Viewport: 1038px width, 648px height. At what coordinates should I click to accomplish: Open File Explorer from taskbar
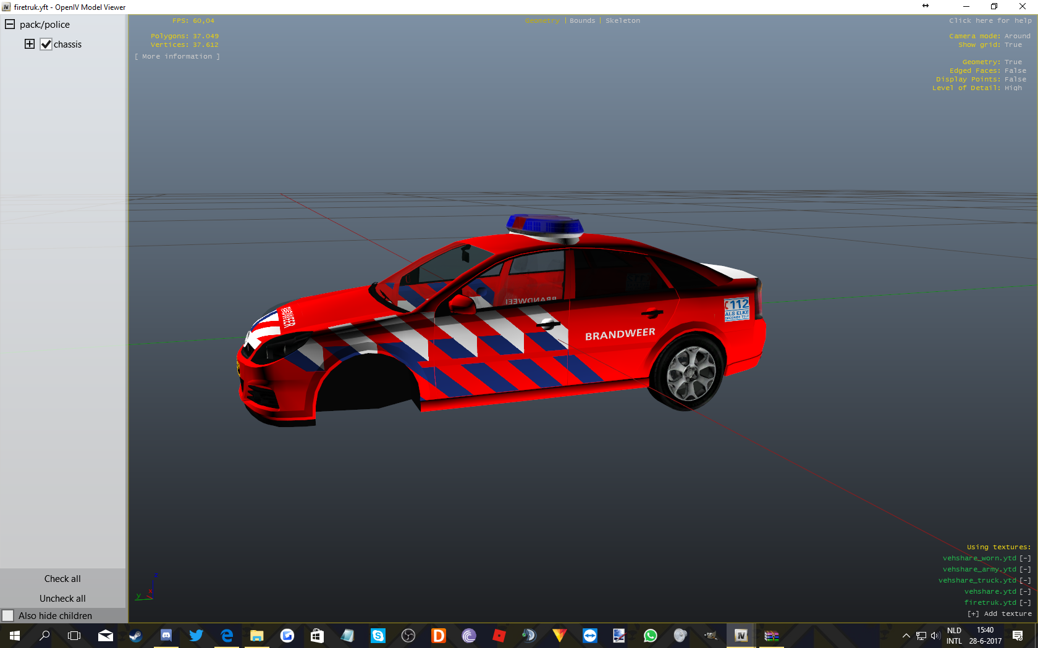[256, 636]
